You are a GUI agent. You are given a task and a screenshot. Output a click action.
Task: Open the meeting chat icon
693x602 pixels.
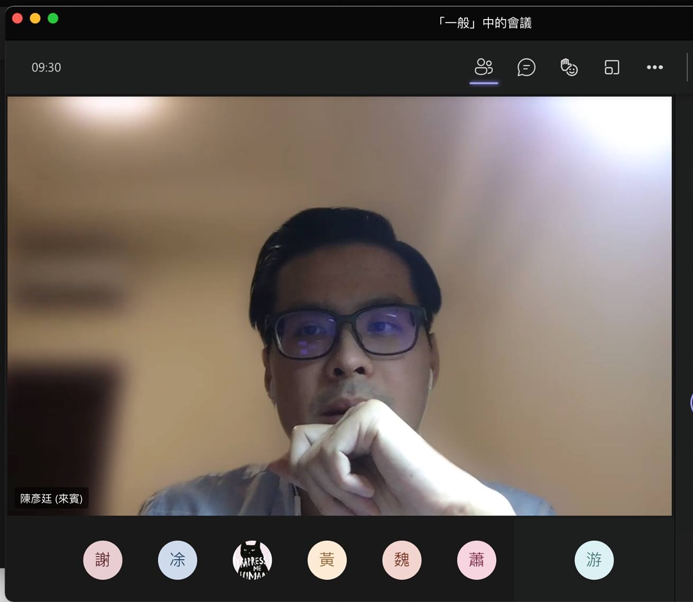click(x=526, y=67)
